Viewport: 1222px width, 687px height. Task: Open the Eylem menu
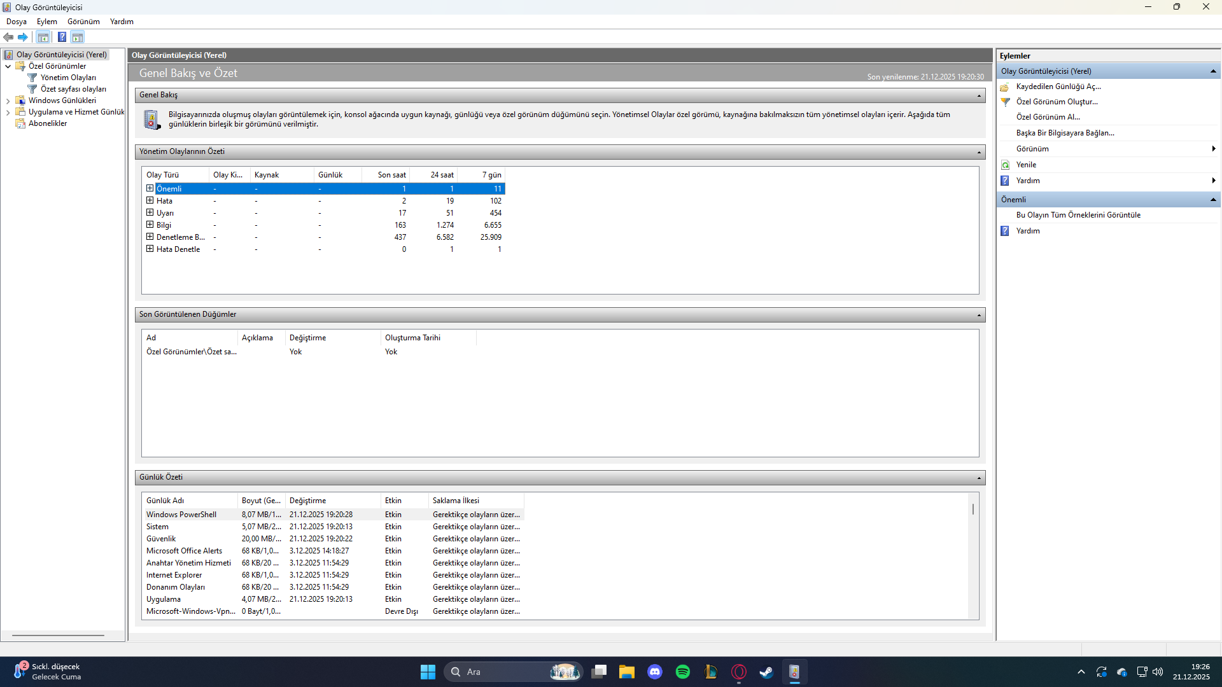pyautogui.click(x=46, y=22)
